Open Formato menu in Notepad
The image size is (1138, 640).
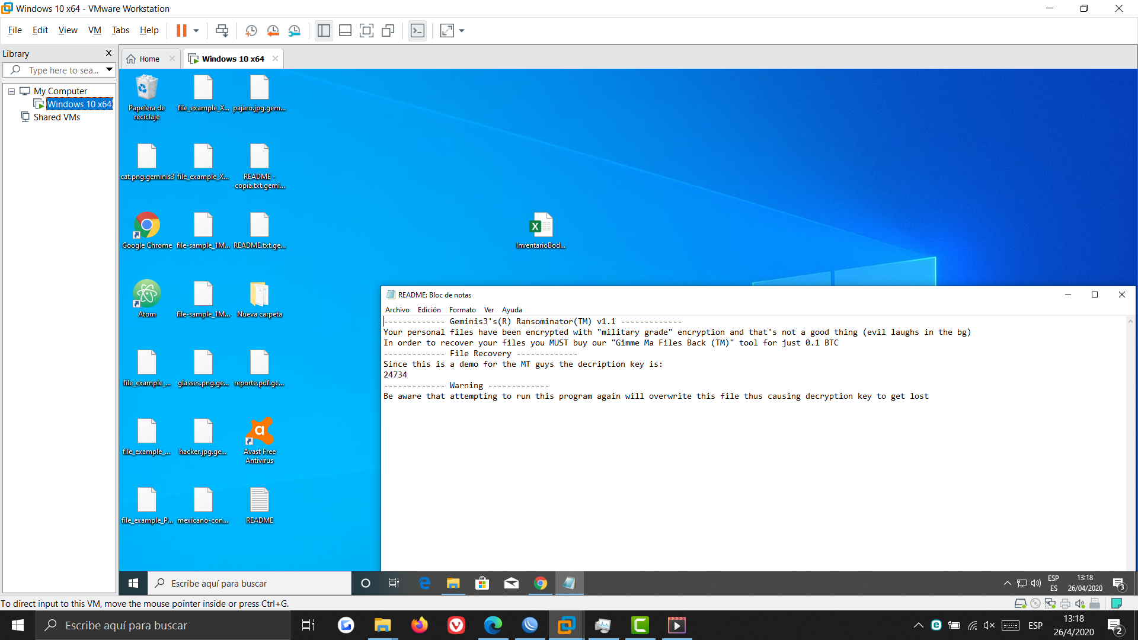coord(462,310)
